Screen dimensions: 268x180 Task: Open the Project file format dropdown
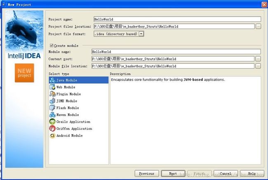[141, 34]
